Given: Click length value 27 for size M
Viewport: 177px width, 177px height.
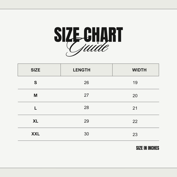Looking at the screenshot, I should [86, 95].
